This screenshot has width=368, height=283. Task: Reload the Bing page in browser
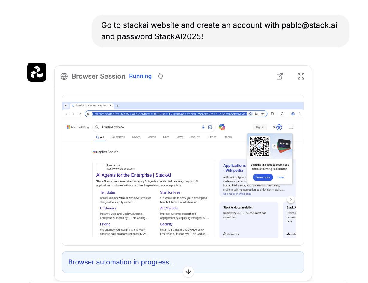point(80,114)
